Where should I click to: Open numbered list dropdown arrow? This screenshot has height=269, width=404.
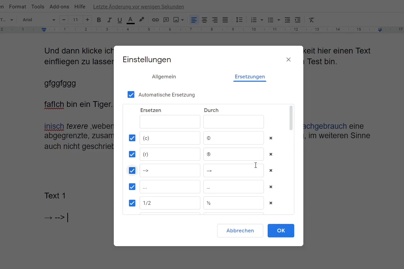click(262, 20)
